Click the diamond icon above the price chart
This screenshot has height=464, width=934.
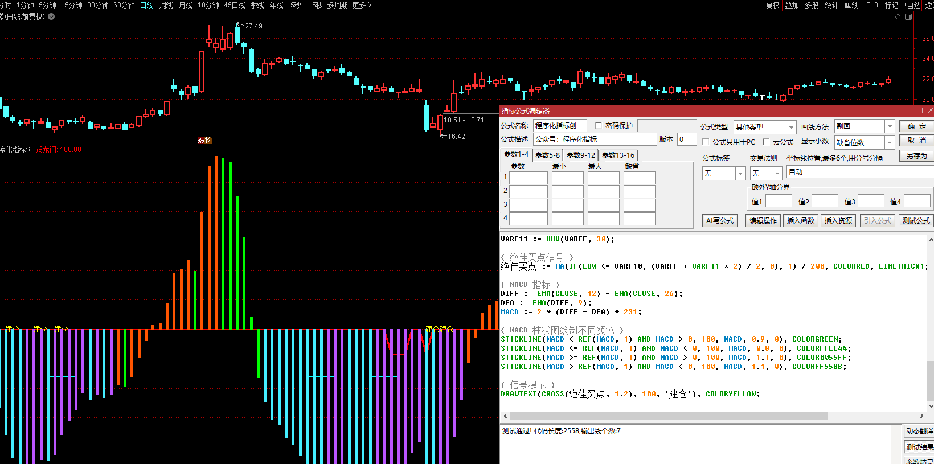[x=898, y=17]
